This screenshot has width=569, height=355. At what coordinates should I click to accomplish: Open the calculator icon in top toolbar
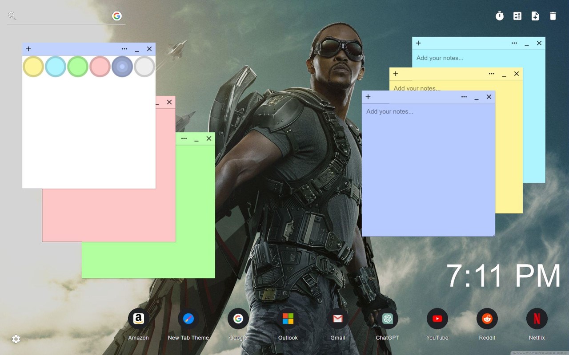pos(517,16)
